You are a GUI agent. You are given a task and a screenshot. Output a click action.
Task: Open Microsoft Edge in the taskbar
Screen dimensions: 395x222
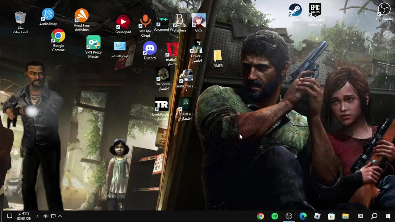303,216
